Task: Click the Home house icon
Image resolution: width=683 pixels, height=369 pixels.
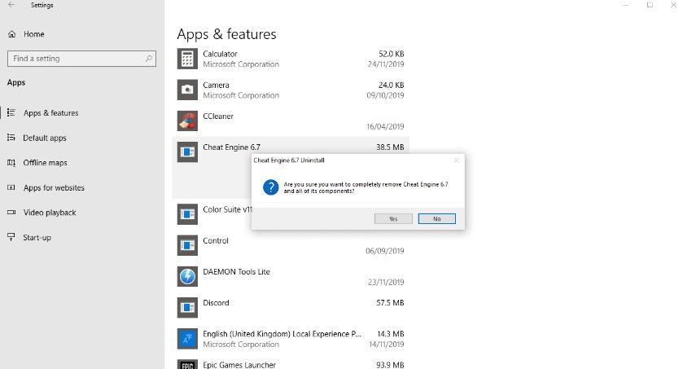Action: (x=11, y=34)
